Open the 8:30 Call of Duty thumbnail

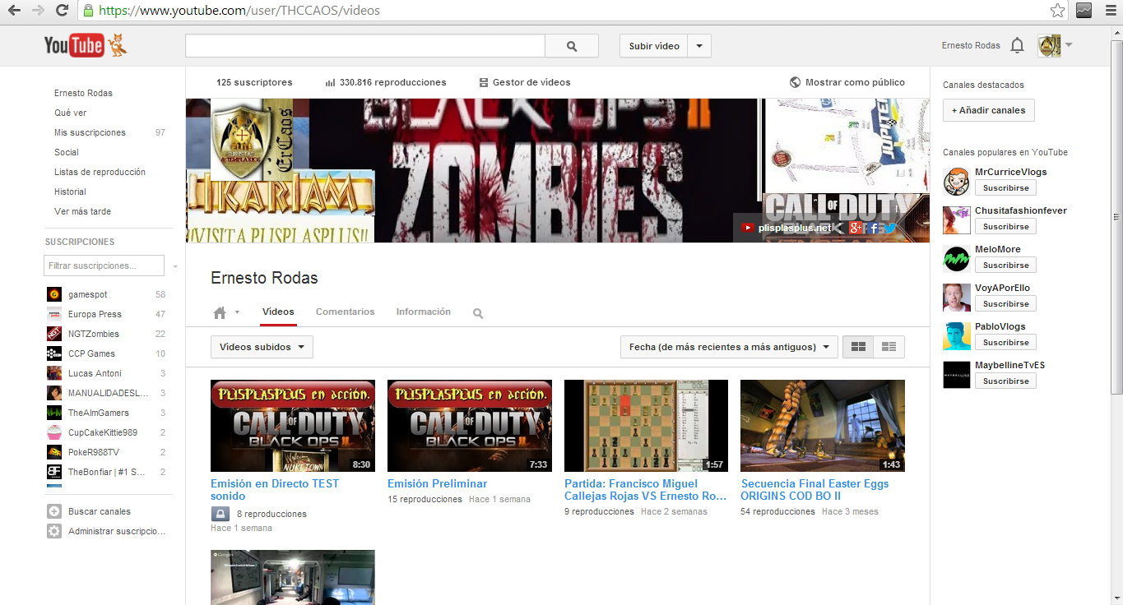pyautogui.click(x=293, y=426)
